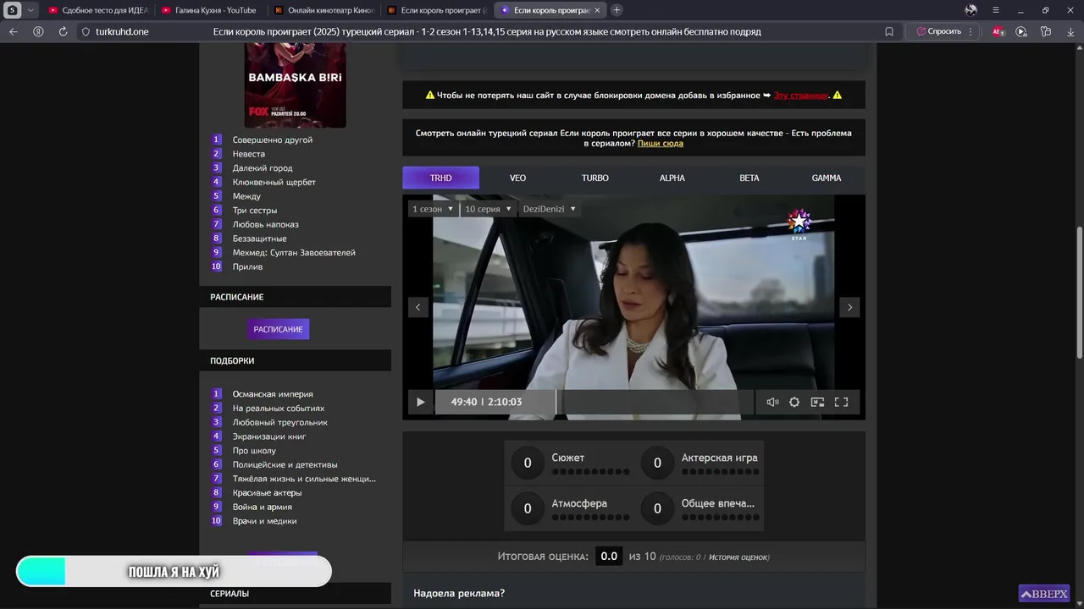Rate Общее впечатление using its dot scale
This screenshot has width=1084, height=609.
tap(720, 517)
